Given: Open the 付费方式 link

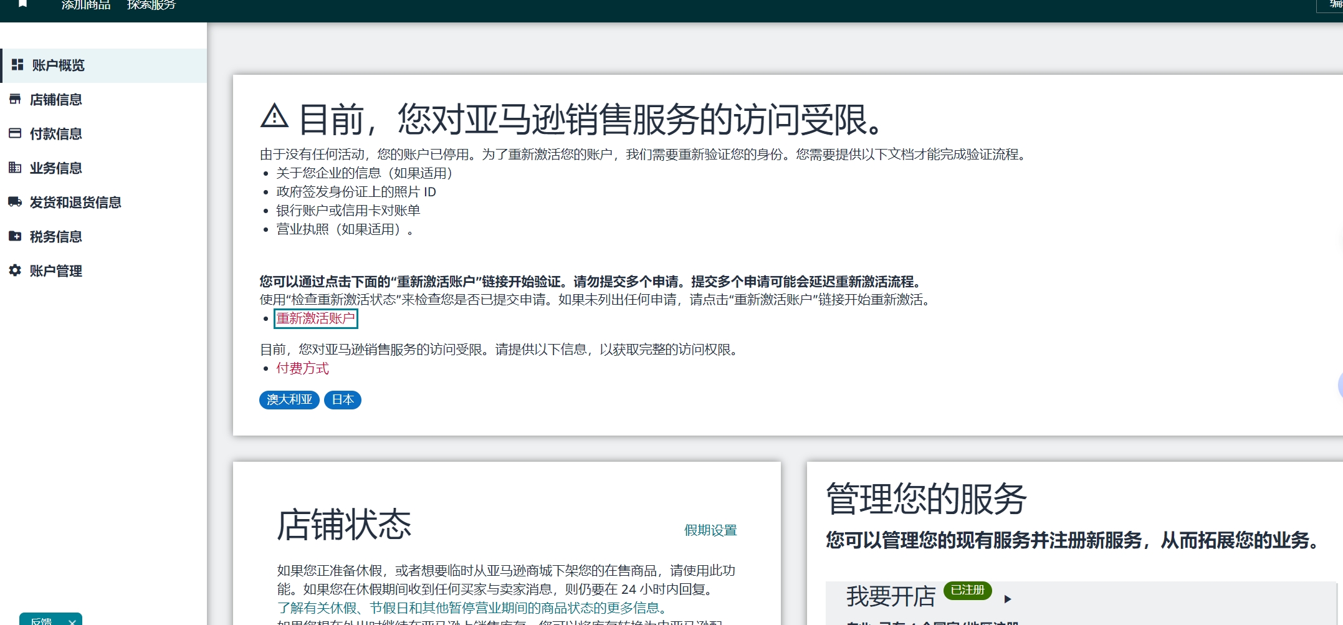Looking at the screenshot, I should (x=303, y=368).
